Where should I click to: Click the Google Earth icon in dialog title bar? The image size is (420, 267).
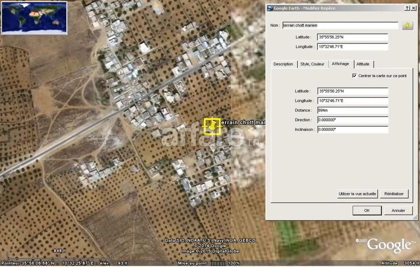[270, 8]
